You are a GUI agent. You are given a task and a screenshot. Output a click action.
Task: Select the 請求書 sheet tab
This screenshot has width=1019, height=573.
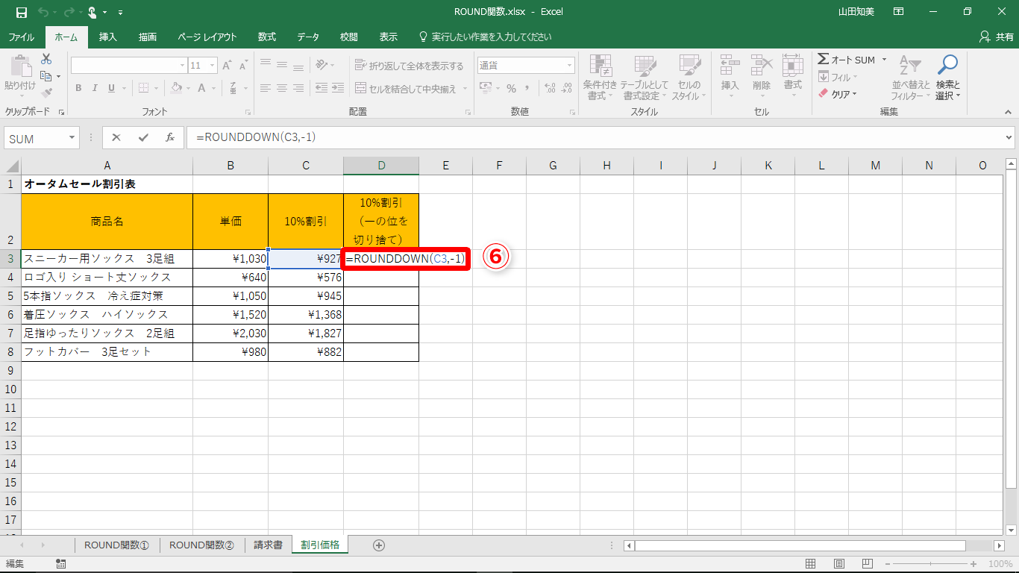pyautogui.click(x=268, y=545)
